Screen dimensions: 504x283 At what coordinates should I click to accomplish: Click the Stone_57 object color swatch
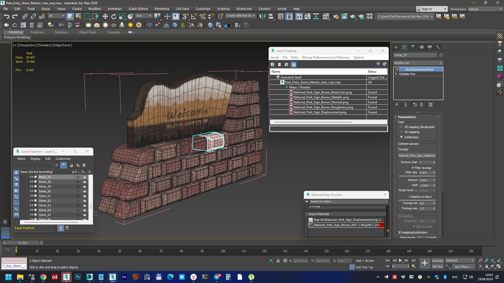click(441, 55)
